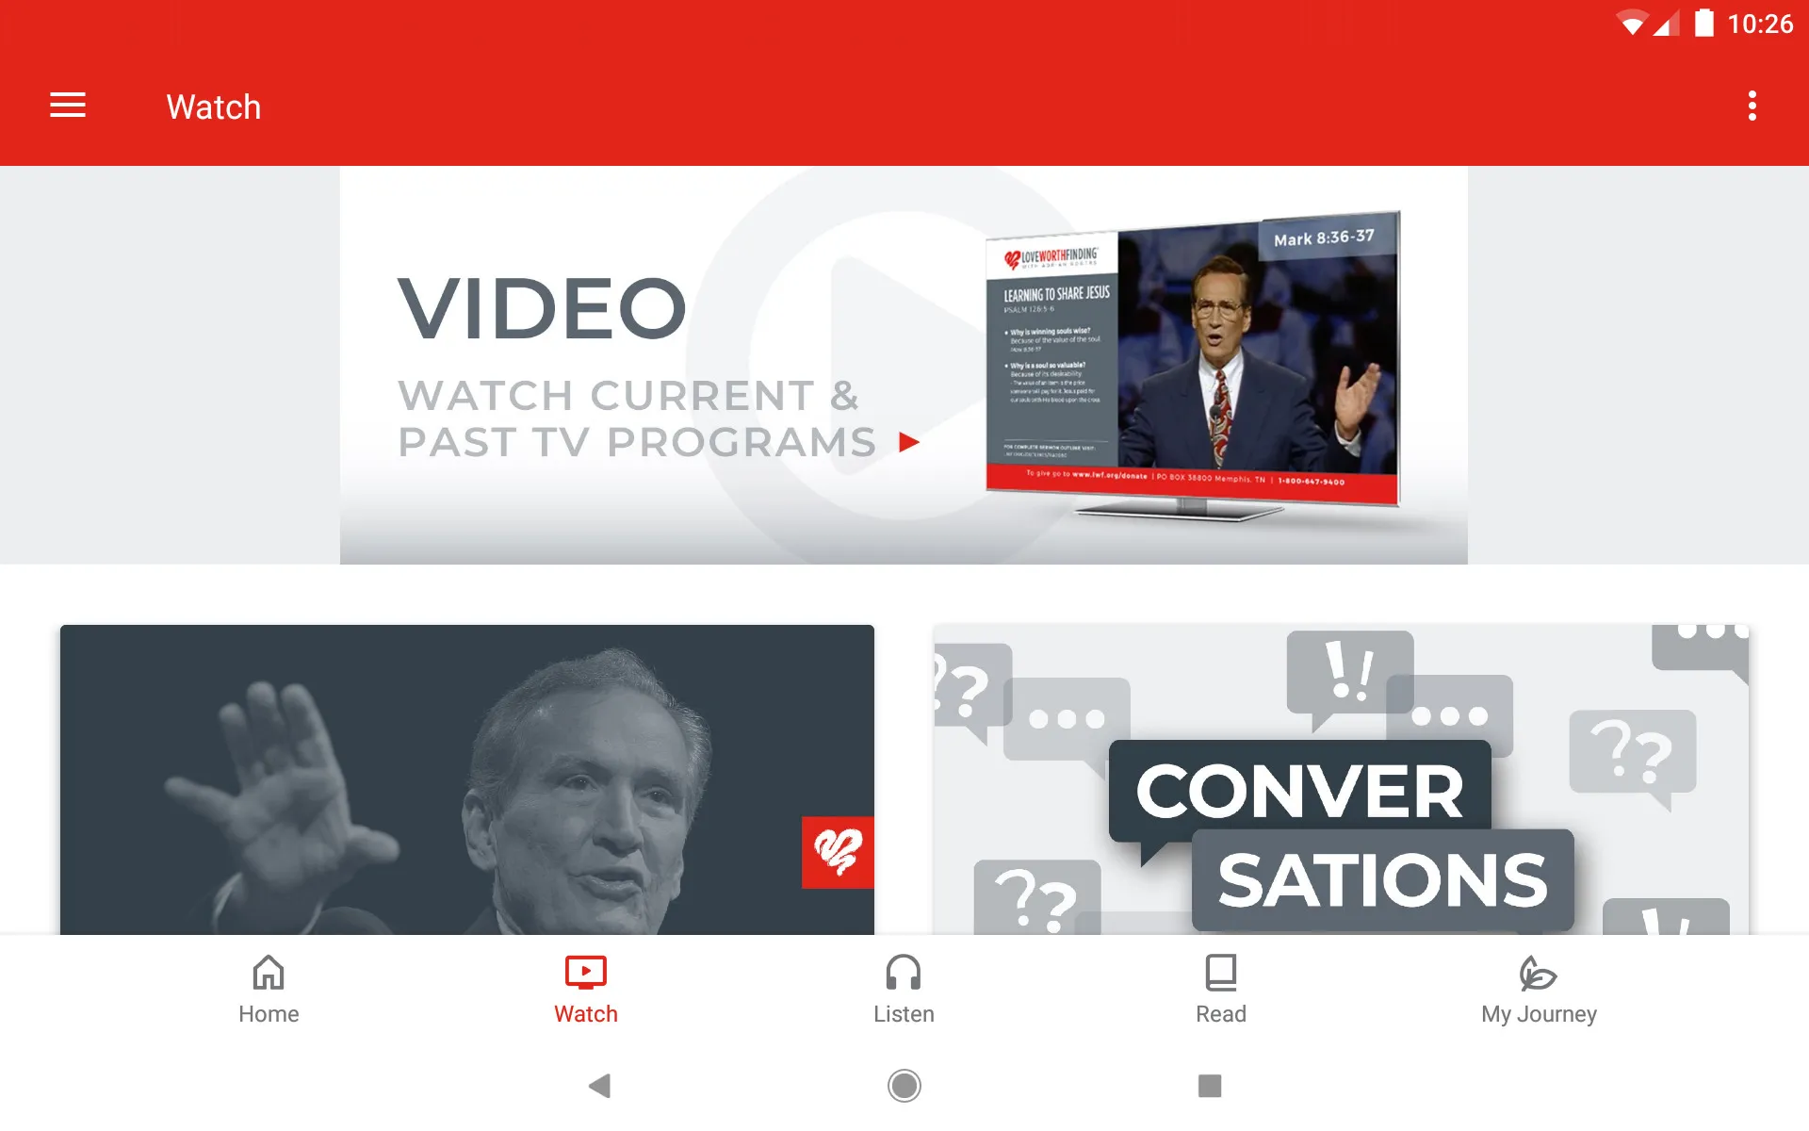Click the hamburger menu icon
The width and height of the screenshot is (1809, 1131).
click(x=68, y=107)
